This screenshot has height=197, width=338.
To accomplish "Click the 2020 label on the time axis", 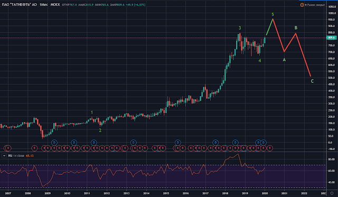I will pyautogui.click(x=265, y=193).
